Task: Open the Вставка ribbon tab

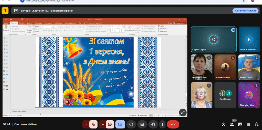Action: coord(22,23)
